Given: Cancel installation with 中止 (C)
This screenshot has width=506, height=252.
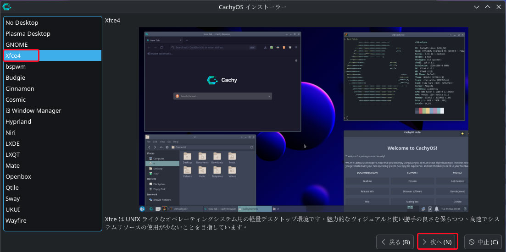Looking at the screenshot, I should point(483,242).
